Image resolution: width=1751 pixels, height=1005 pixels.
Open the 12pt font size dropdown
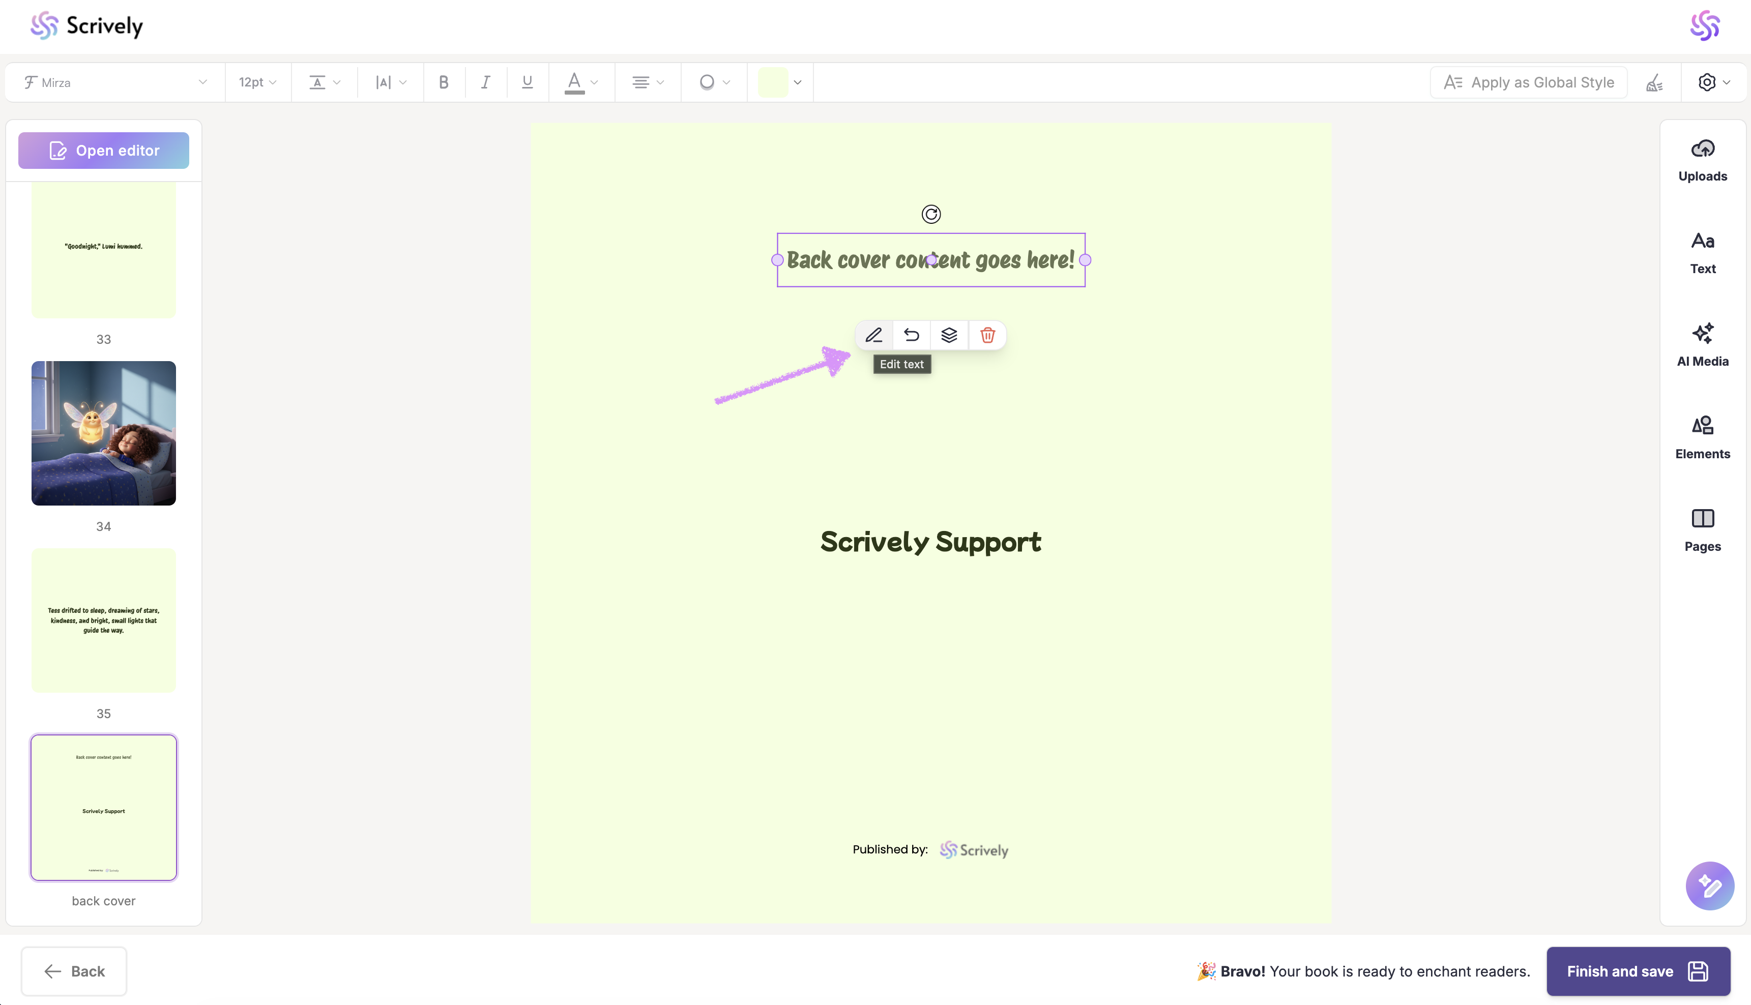pos(257,83)
